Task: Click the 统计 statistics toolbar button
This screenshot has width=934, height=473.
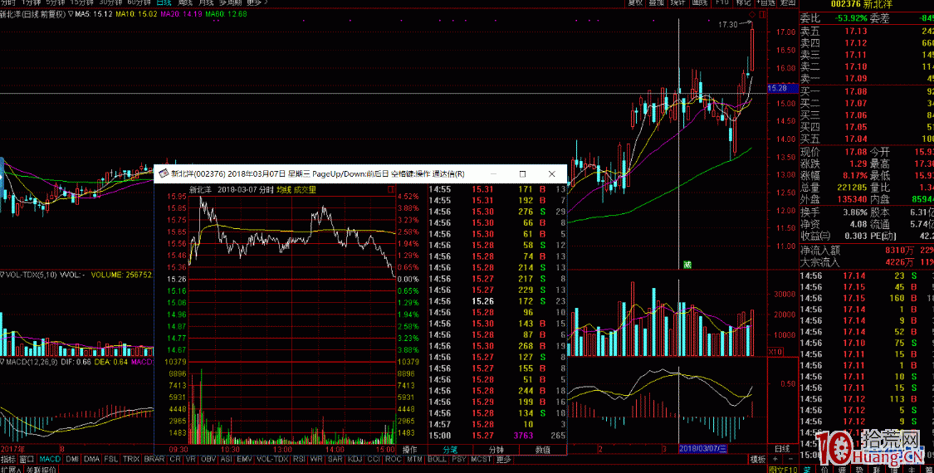Action: (677, 2)
